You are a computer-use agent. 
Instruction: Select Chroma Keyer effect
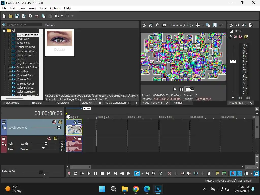25,84
